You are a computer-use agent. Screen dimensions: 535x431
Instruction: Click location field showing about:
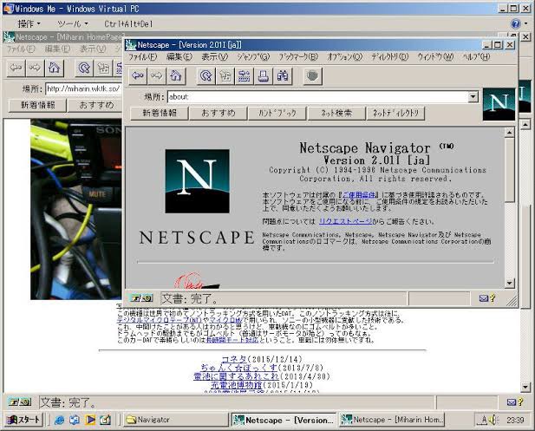[318, 97]
